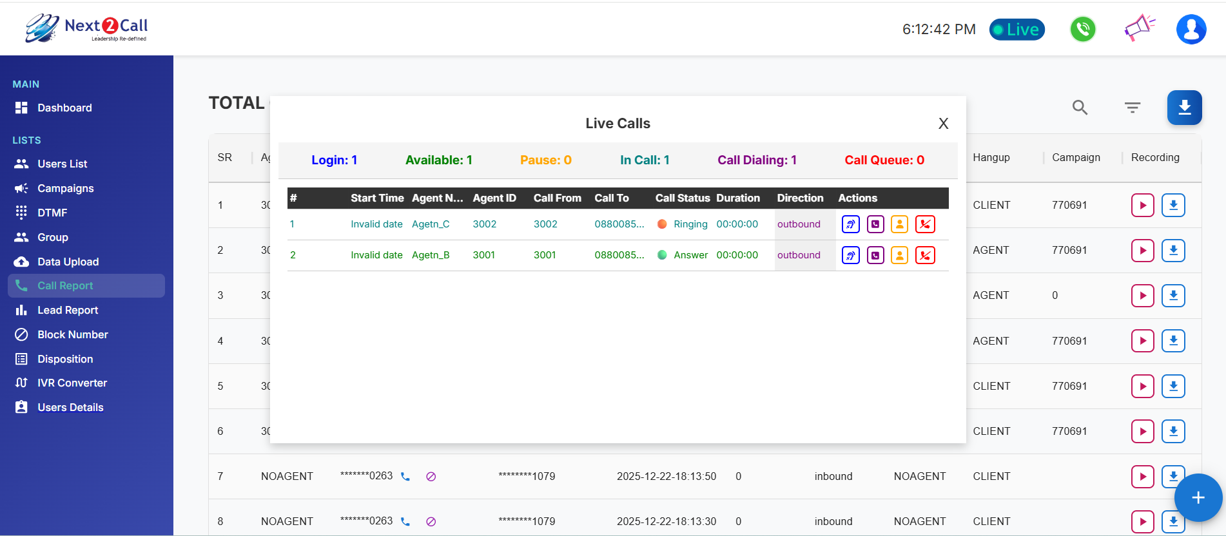Screen dimensions: 1226x536
Task: Click the red hangup icon for Agetn_B
Action: [x=925, y=255]
